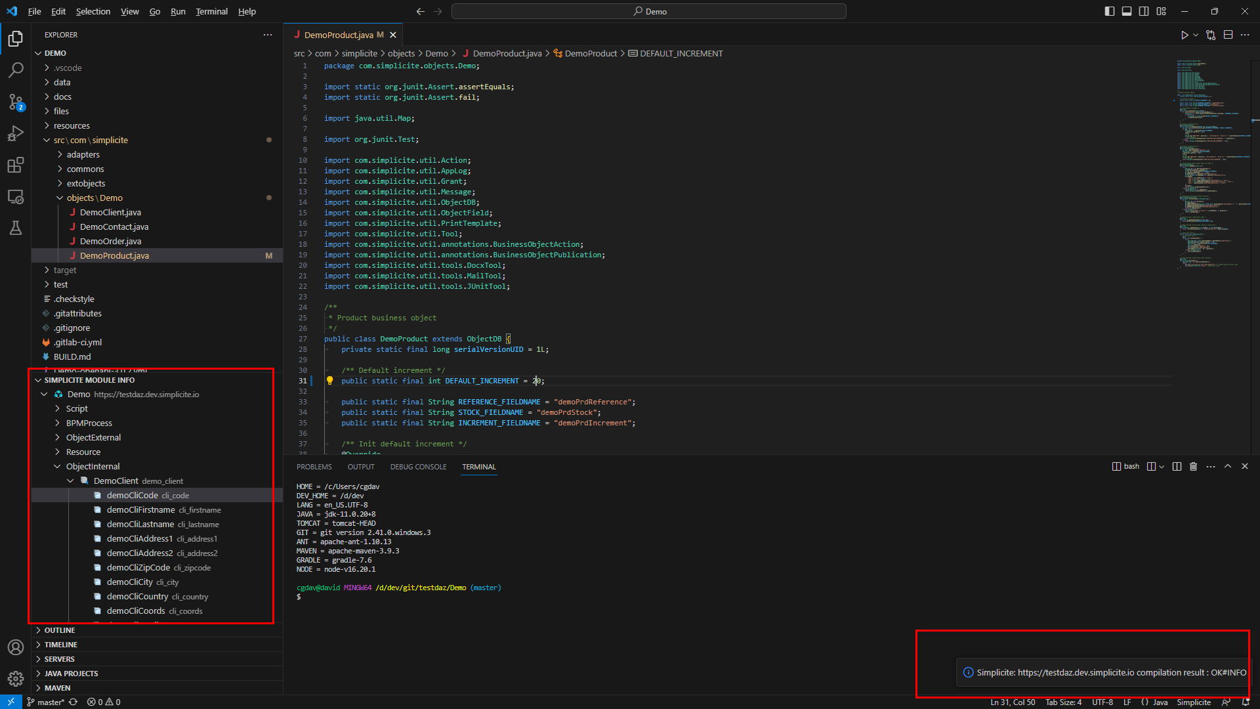Click the master* branch indicator
1260x709 pixels.
pos(45,702)
